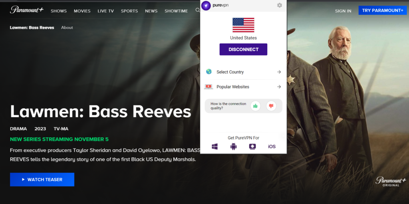Play the WATCH TEASER video

(42, 180)
